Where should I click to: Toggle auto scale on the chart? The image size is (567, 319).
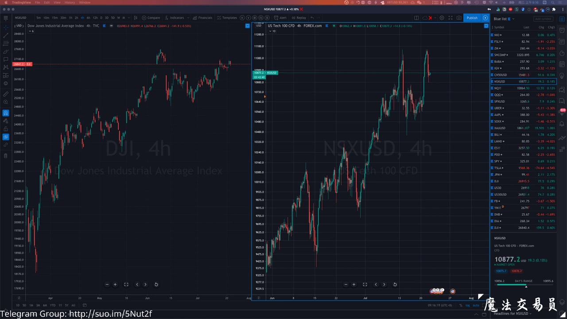(476, 305)
